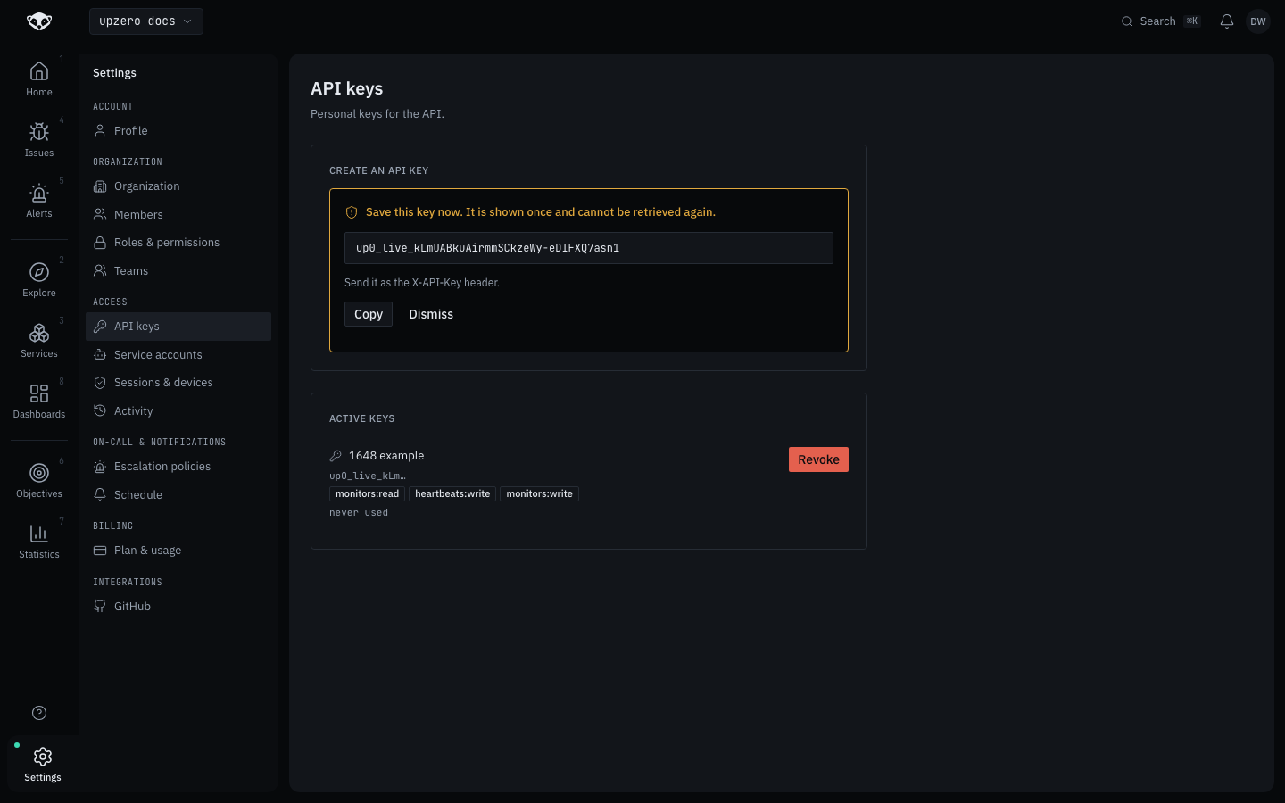Open Service accounts page
The height and width of the screenshot is (803, 1285).
pos(178,355)
